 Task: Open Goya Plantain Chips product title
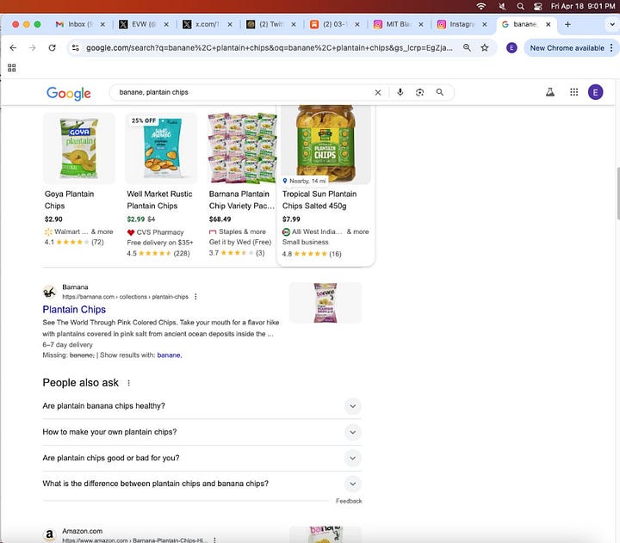point(69,200)
